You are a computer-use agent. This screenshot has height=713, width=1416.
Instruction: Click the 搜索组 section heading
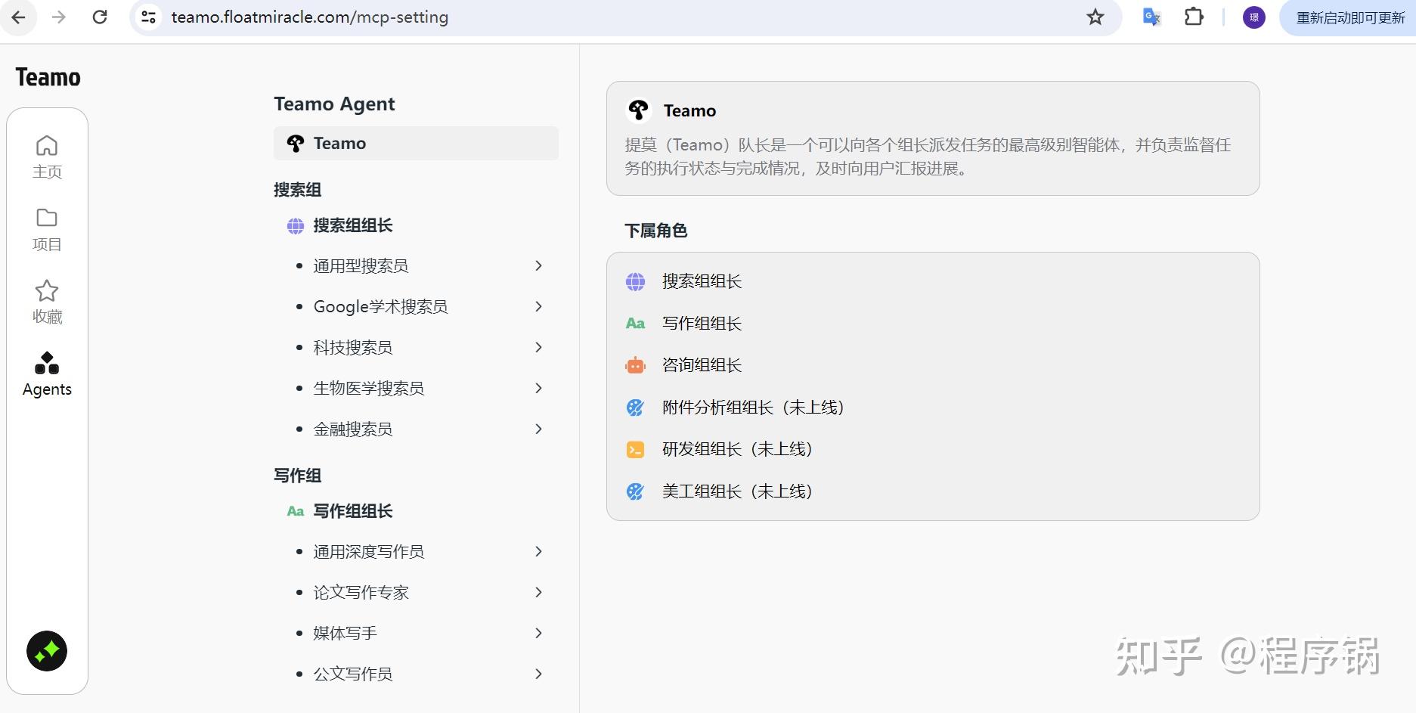pos(298,190)
